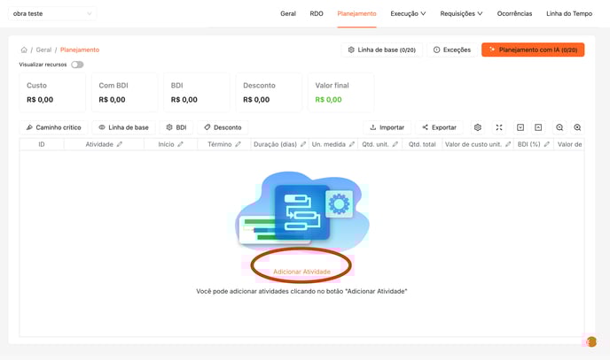
Task: Click the fullscreen expand icon
Action: pos(499,127)
